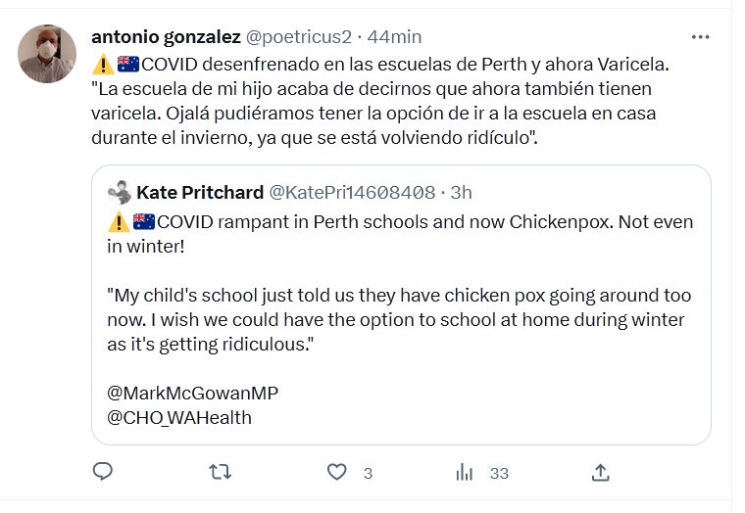Viewport: 745px width, 513px height.
Task: Open tweet analytics bar chart icon
Action: click(465, 473)
